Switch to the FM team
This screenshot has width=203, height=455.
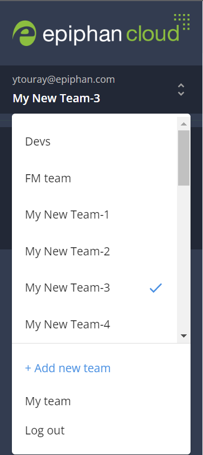(x=94, y=178)
